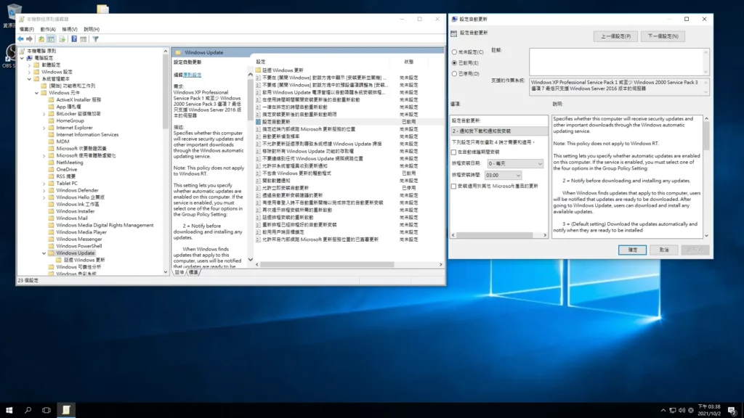Open the 說明(H) menu
744x418 pixels.
point(92,29)
